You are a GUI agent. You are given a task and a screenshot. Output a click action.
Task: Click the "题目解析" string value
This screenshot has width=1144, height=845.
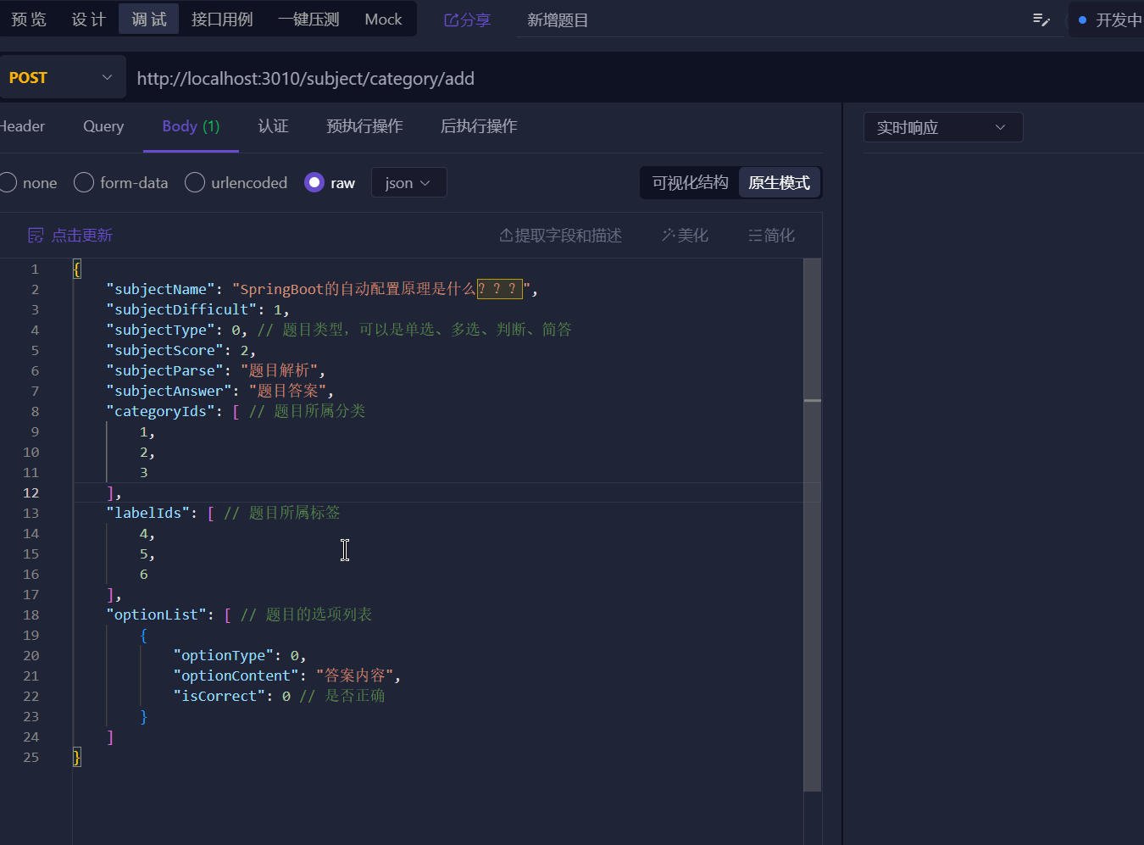click(279, 370)
